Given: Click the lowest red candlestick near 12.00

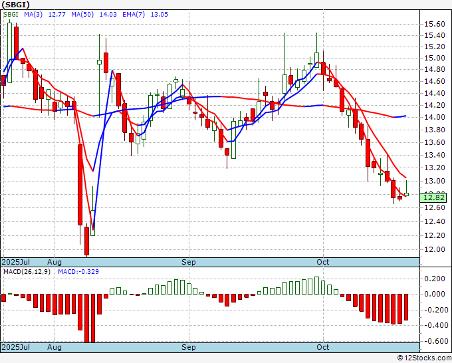Looking at the screenshot, I should pyautogui.click(x=86, y=241).
